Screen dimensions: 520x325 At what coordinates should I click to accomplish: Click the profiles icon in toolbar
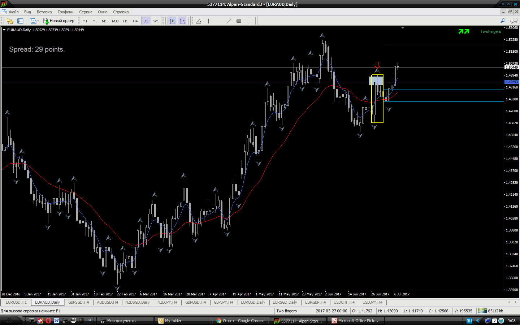(32, 21)
